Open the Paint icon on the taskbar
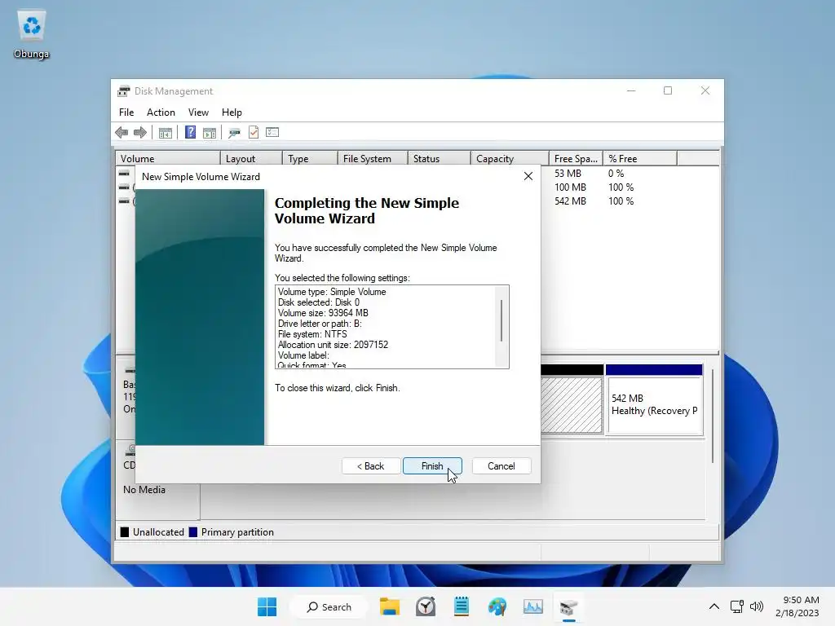Viewport: 835px width, 626px height. pyautogui.click(x=497, y=606)
